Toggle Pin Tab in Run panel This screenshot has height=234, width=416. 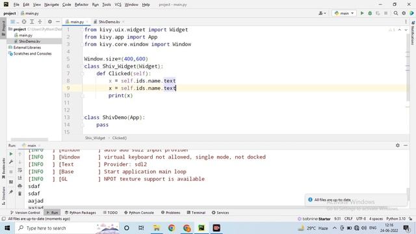coord(11,192)
